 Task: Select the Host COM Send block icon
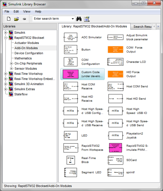point(116,86)
